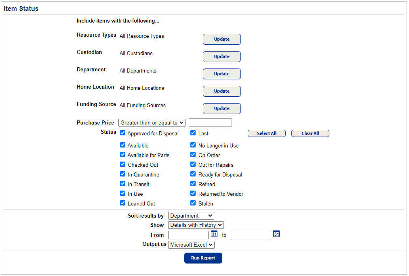The height and width of the screenshot is (276, 409).
Task: Expand the Show details dropdown
Action: [196, 225]
